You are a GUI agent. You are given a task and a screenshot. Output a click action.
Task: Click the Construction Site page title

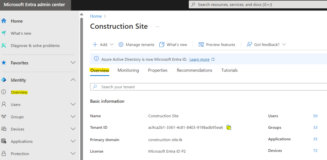(119, 26)
